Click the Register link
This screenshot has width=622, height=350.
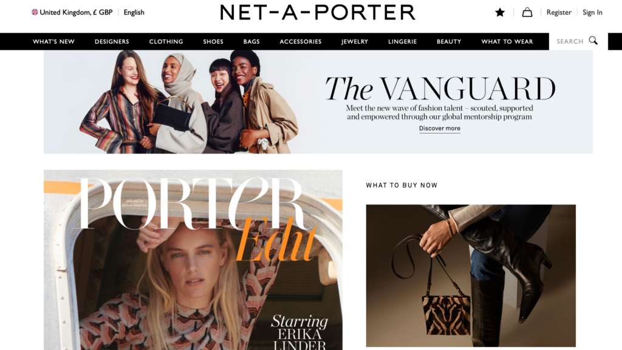pos(559,12)
